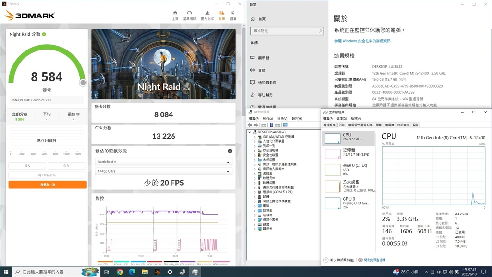
Task: Open 3DMark 選項 gear icon
Action: tap(233, 13)
